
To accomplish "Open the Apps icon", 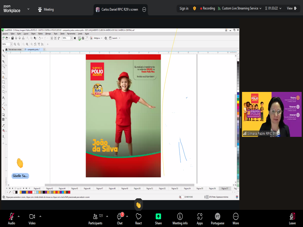I will coord(200,218).
